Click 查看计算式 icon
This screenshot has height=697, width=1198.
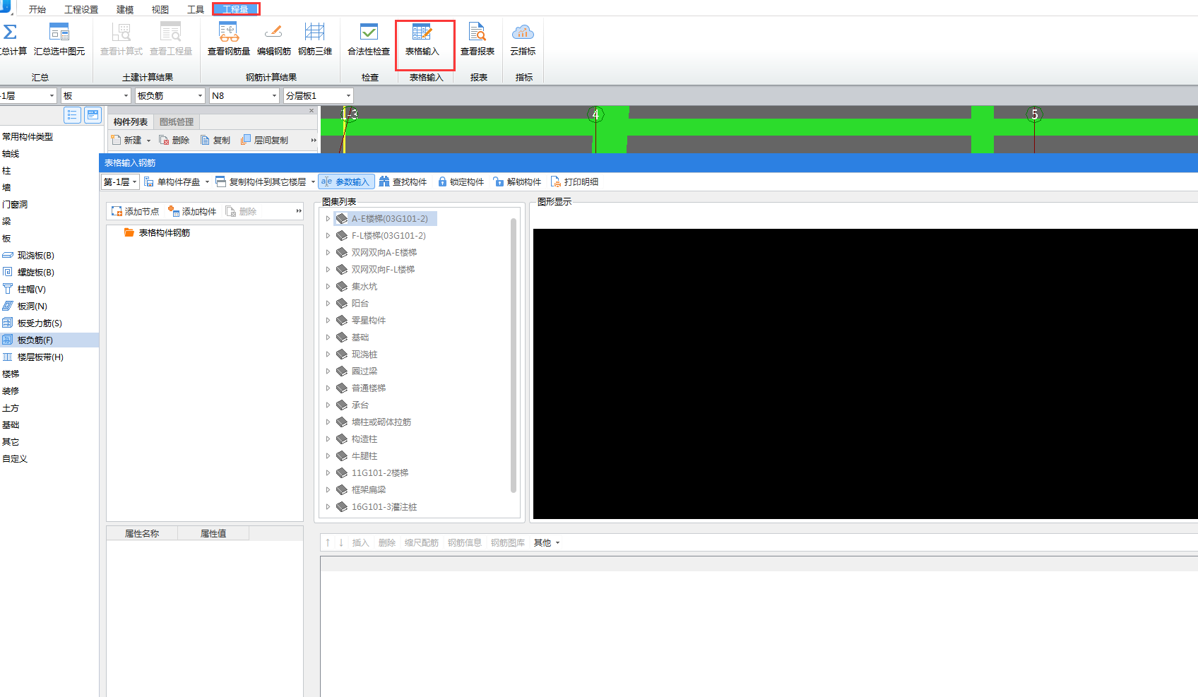point(121,32)
